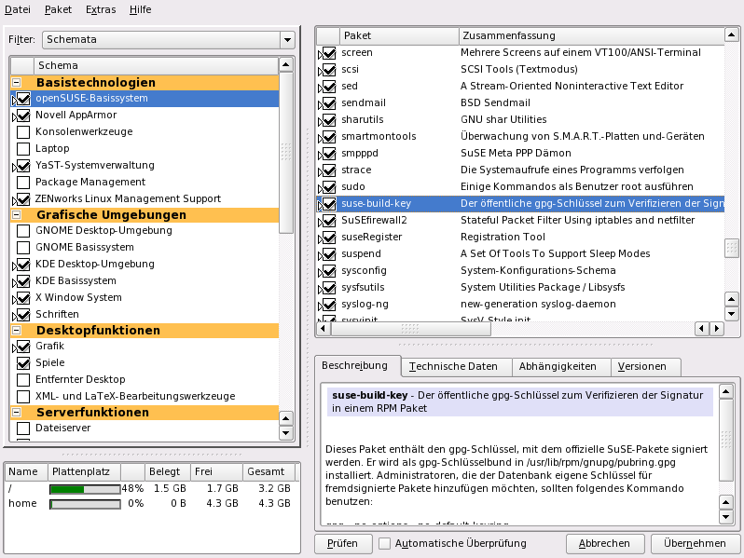Click the status icon beside smartmontools
The width and height of the screenshot is (744, 558).
327,137
